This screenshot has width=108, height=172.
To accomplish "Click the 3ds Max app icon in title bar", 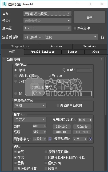I will [4, 4].
